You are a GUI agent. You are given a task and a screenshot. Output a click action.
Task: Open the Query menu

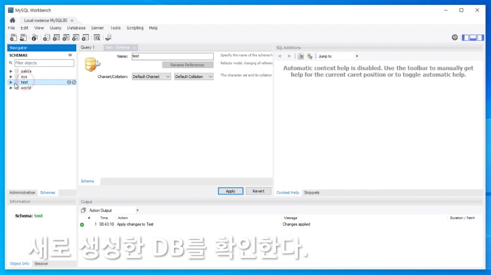(55, 28)
